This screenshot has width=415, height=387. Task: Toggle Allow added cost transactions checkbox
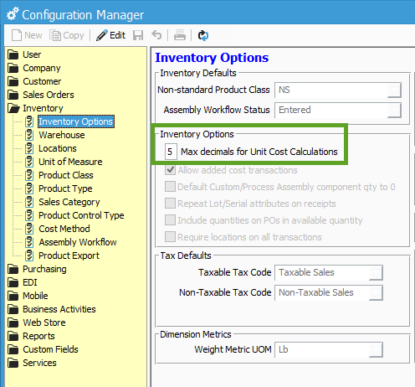point(170,170)
